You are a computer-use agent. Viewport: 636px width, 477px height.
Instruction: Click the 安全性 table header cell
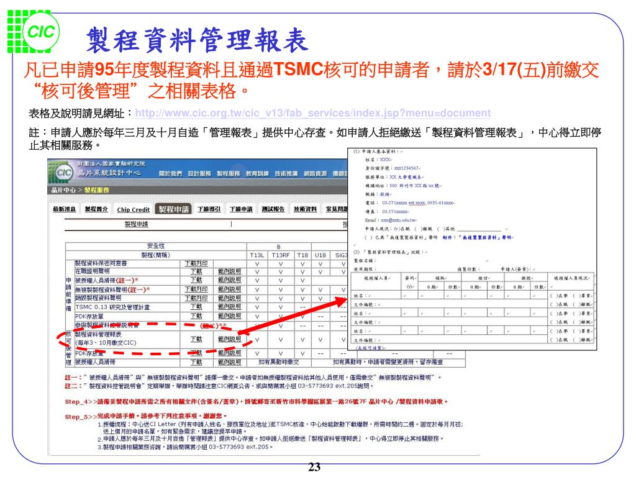(x=156, y=246)
